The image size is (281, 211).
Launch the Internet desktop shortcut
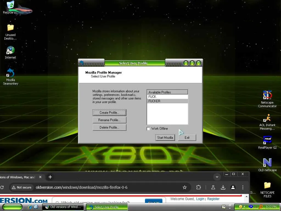[x=10, y=52]
